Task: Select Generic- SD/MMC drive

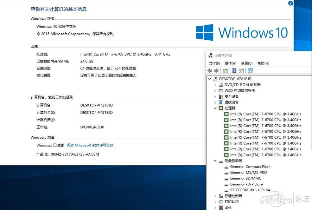Action: pos(245,178)
